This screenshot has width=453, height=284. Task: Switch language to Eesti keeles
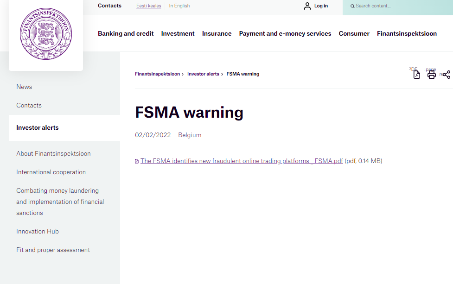(148, 6)
